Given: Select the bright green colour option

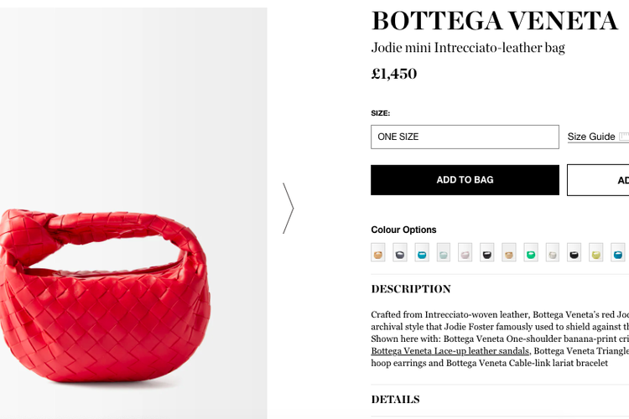Looking at the screenshot, I should [531, 252].
